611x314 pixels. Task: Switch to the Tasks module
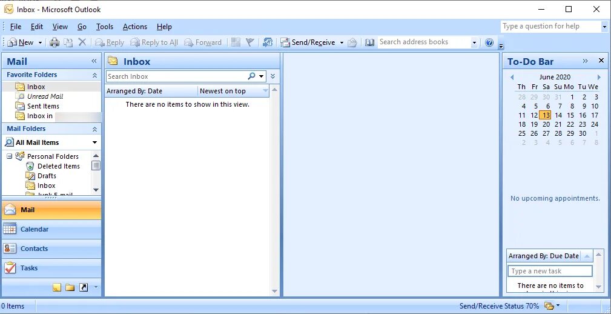(x=51, y=269)
